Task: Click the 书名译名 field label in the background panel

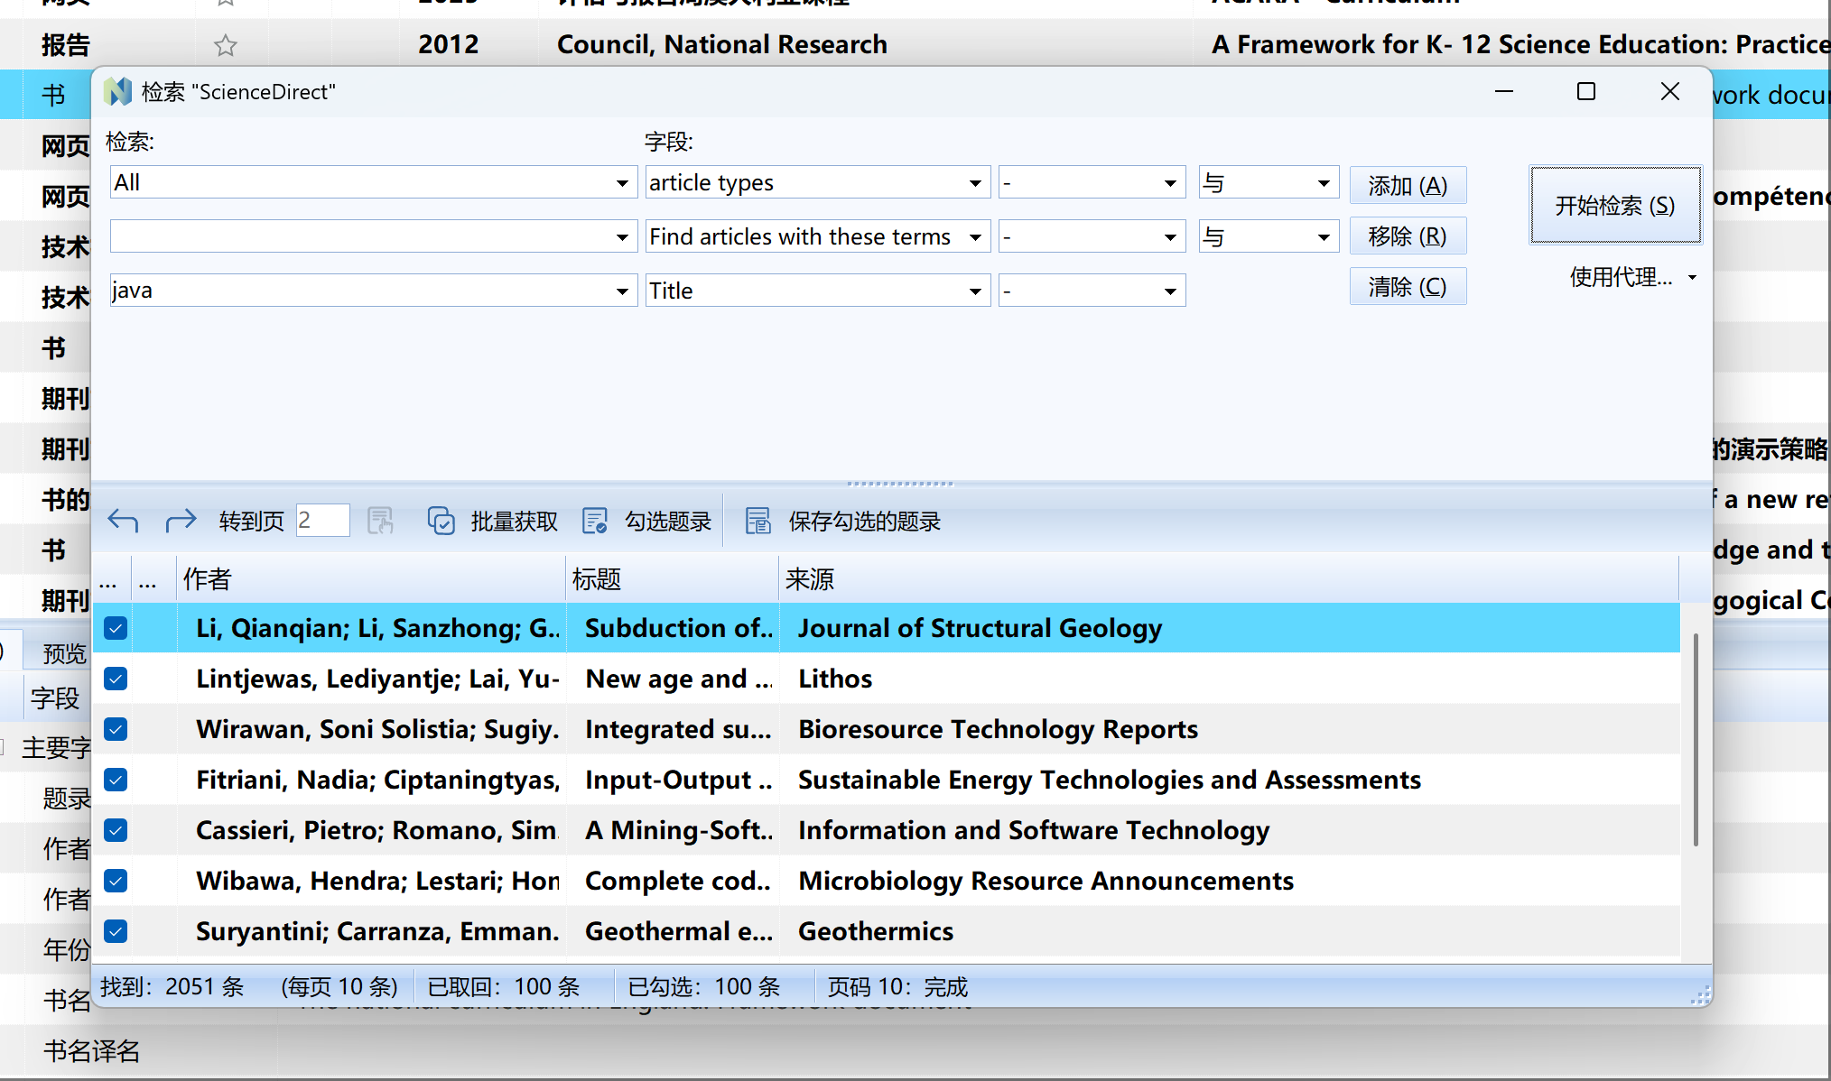Action: coord(91,1050)
